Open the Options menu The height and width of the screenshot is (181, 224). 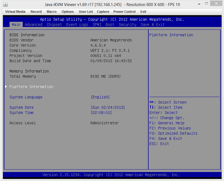click(x=68, y=12)
